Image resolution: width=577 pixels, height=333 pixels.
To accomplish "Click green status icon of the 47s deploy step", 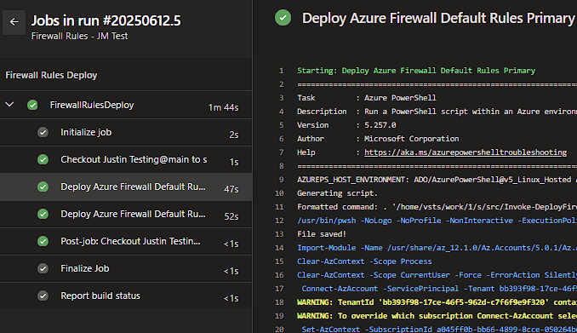I will point(43,187).
